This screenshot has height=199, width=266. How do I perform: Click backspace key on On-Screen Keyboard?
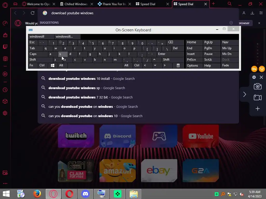point(175,42)
